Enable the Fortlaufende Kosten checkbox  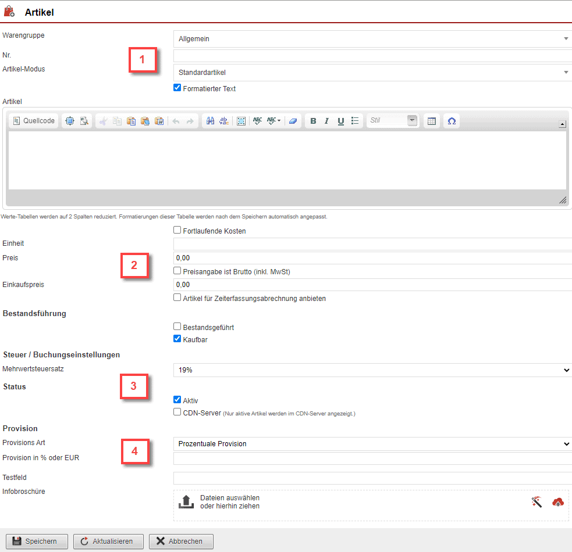pos(177,231)
